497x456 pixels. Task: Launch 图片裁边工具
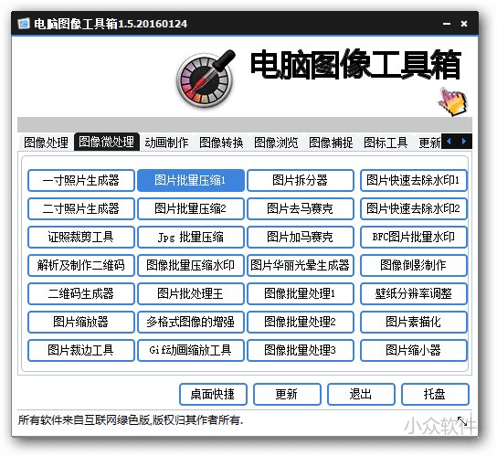(x=81, y=350)
